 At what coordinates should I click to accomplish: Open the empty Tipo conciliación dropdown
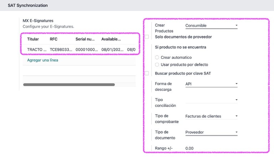click(x=212, y=100)
